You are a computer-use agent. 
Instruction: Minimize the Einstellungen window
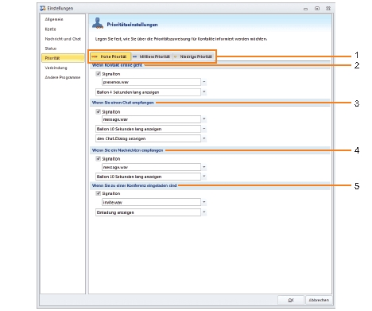[x=306, y=9]
